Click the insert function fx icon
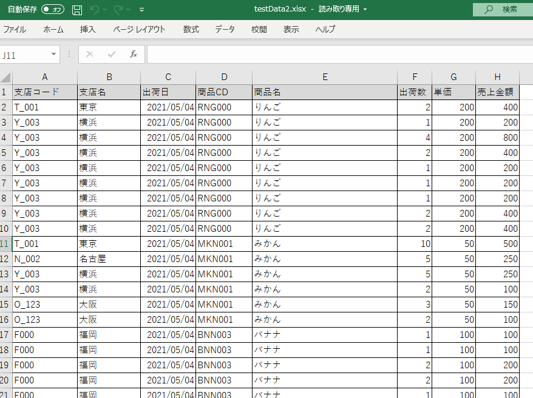 [x=134, y=55]
